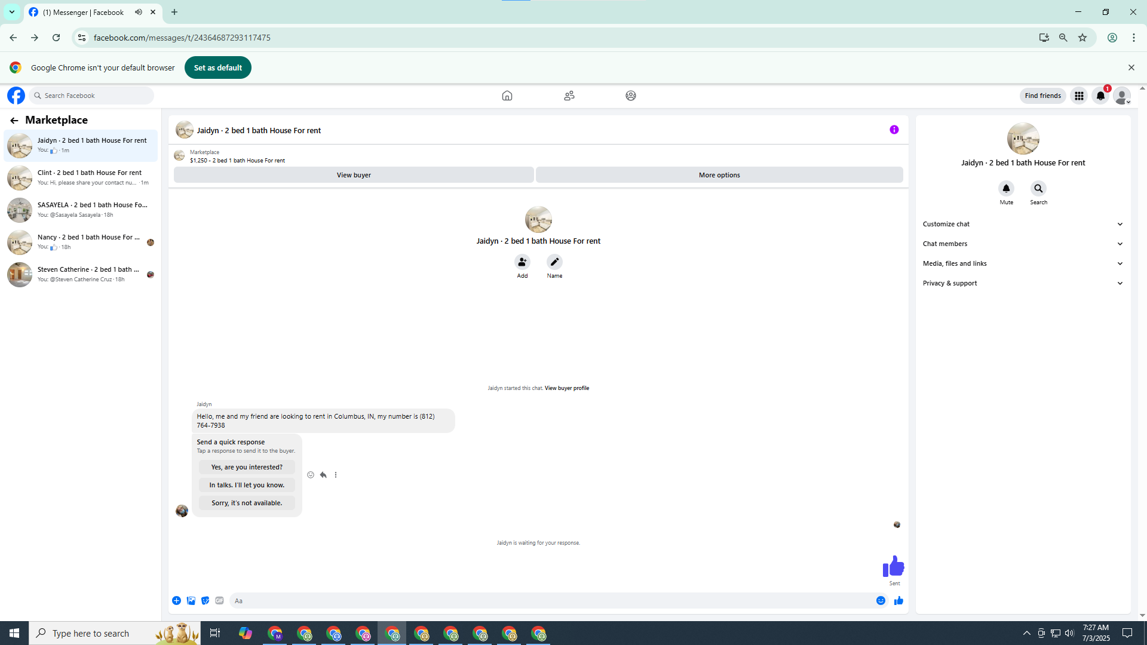
Task: Send quick response 'Yes, are you interested?'
Action: (x=247, y=467)
